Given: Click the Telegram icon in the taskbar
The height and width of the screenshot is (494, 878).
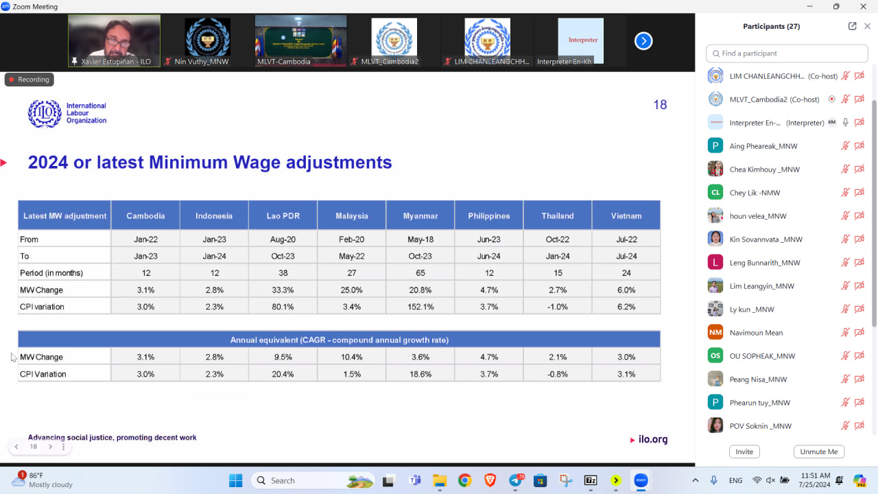Looking at the screenshot, I should (x=515, y=480).
